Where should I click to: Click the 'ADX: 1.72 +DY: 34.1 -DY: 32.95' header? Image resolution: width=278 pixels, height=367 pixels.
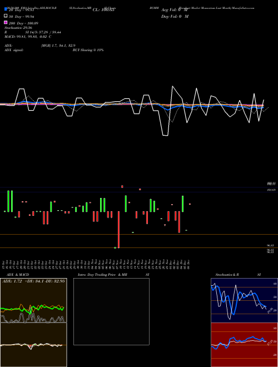pos(33,281)
